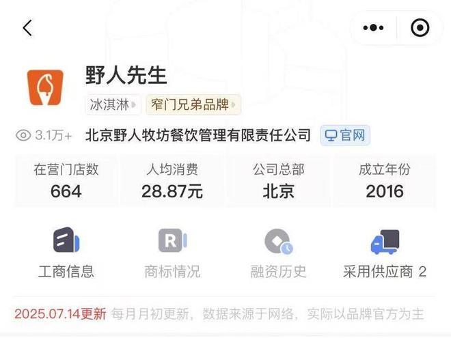Select the 在营门店数 664 stat card

pos(66,181)
